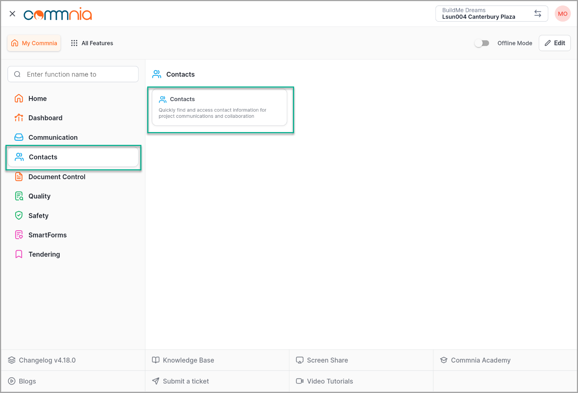Screen dimensions: 578x393
Task: Switch to the All Features tab
Action: coord(92,43)
